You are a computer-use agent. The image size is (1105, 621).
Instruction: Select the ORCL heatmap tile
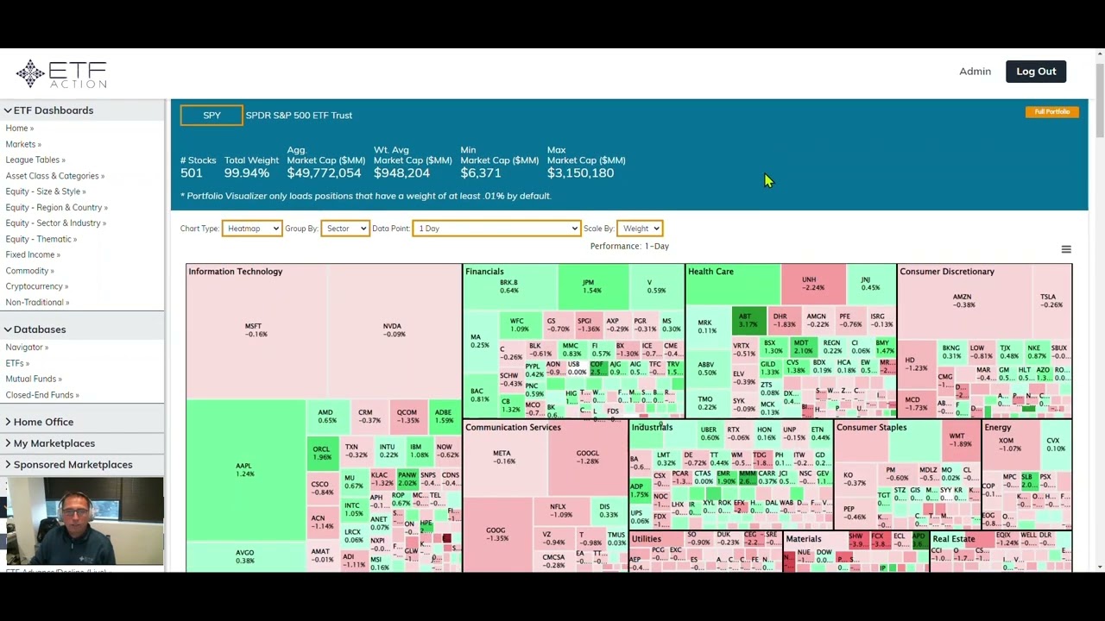(x=322, y=454)
